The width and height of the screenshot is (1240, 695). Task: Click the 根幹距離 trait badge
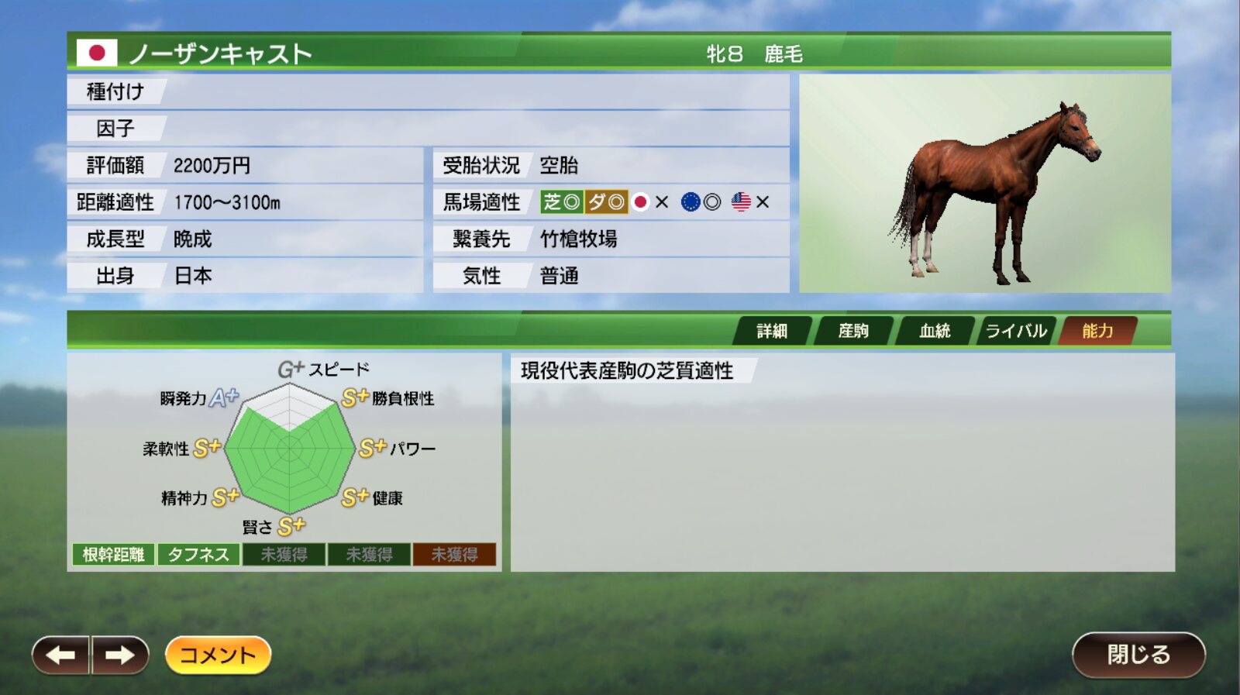click(114, 555)
